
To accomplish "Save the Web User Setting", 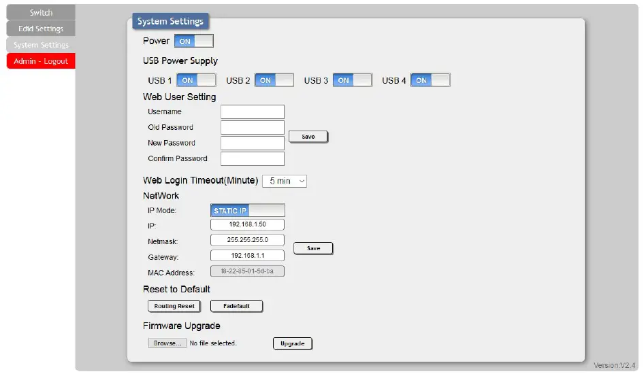I will [308, 137].
